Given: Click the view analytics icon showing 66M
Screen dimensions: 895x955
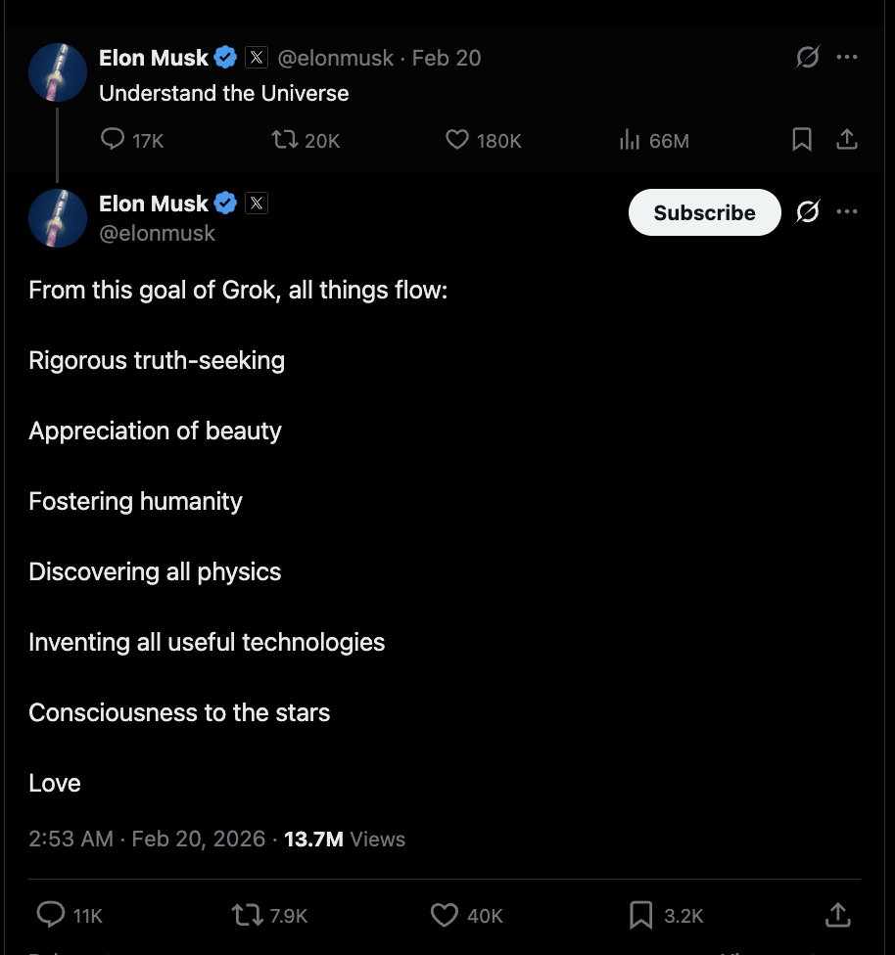Looking at the screenshot, I should pos(630,140).
